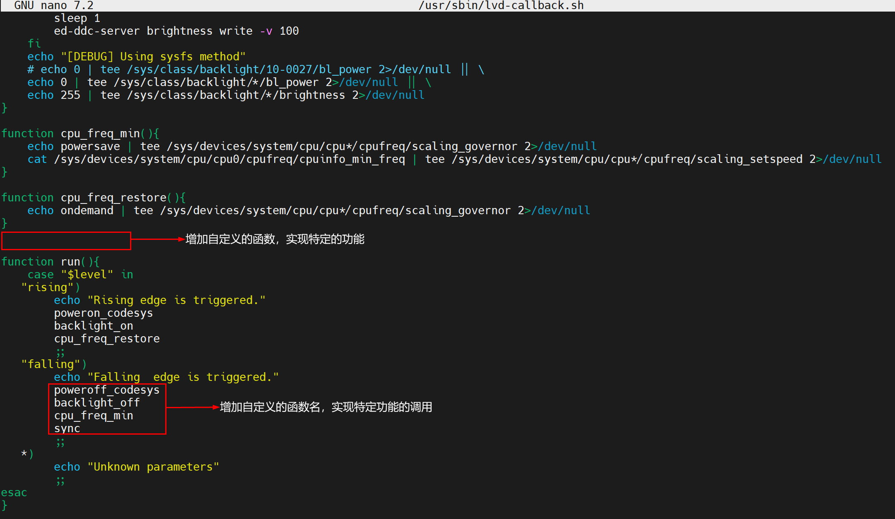Click the "rising") case label
This screenshot has width=895, height=519.
pyautogui.click(x=50, y=287)
